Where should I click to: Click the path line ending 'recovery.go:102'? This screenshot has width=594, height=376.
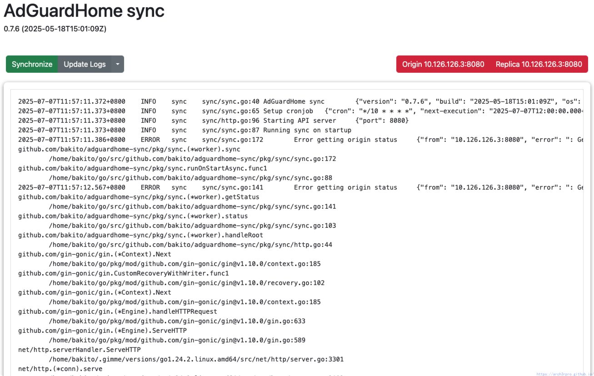[x=187, y=283]
